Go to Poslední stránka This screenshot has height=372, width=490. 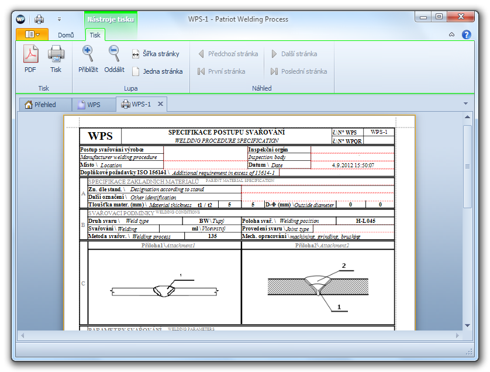(x=299, y=71)
